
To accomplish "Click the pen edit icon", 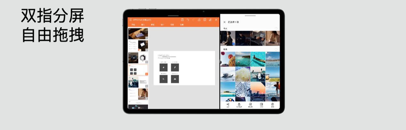I will tap(210, 20).
